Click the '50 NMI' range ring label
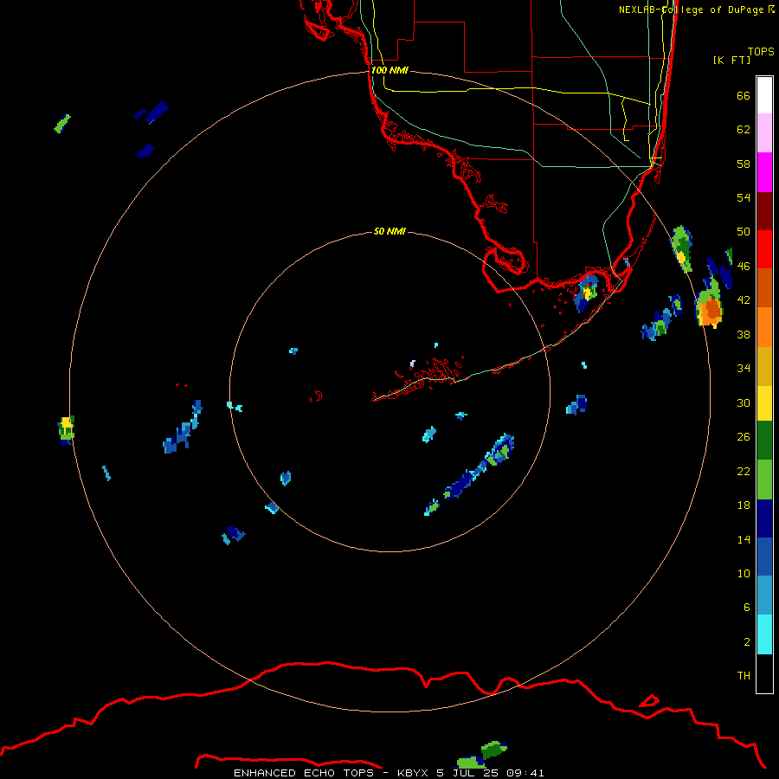 389,231
